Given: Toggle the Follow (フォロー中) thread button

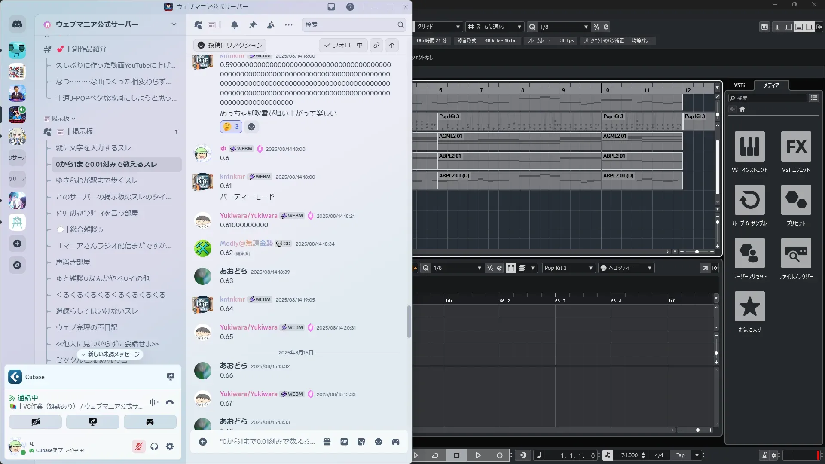Looking at the screenshot, I should tap(343, 45).
